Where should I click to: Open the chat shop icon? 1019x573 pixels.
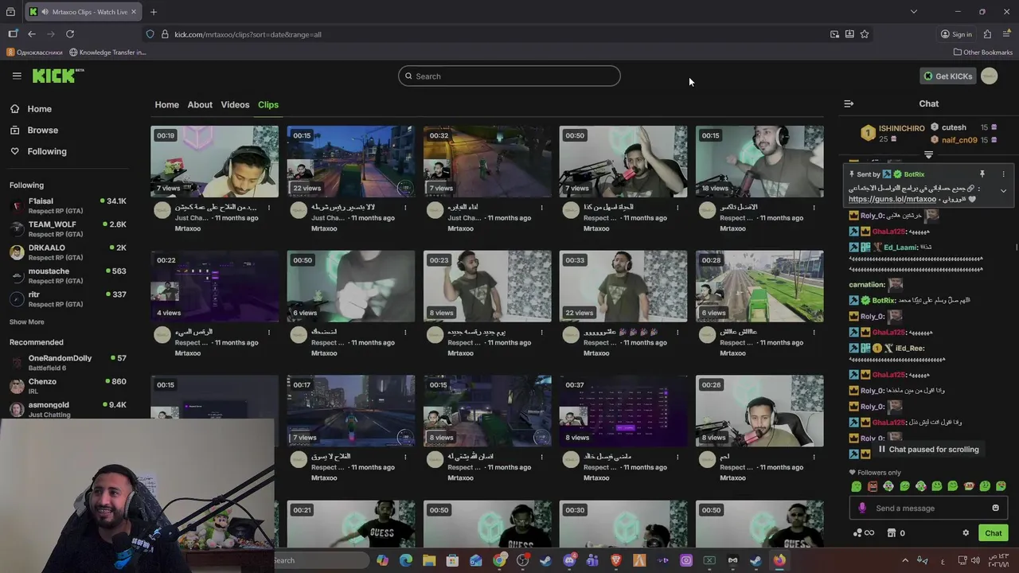click(892, 533)
